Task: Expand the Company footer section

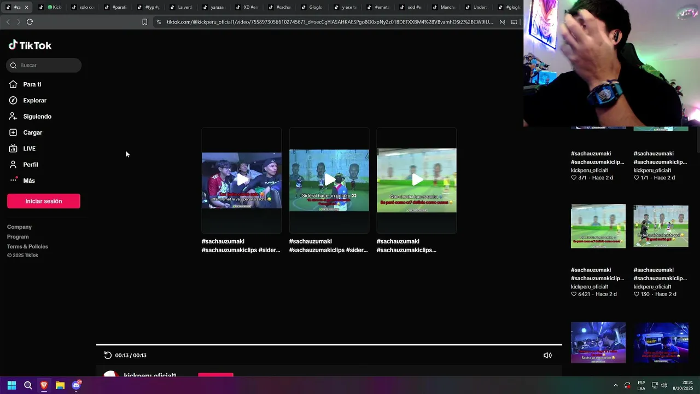Action: click(19, 227)
